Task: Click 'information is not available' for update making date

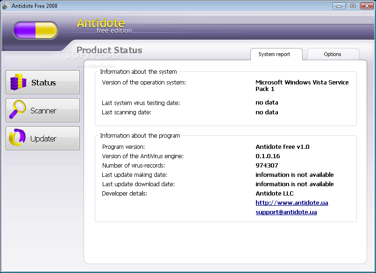Action: (x=295, y=175)
